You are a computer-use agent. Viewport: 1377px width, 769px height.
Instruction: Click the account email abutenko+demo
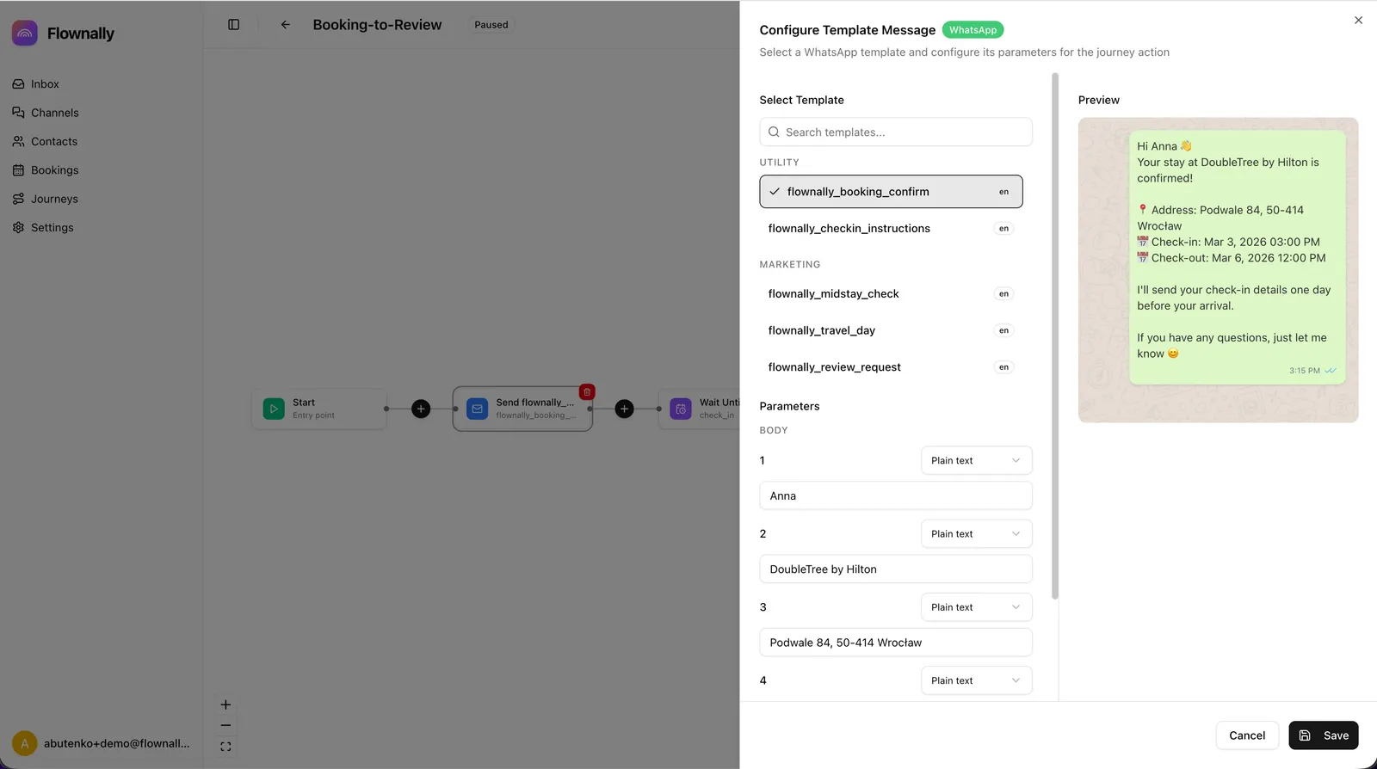[x=117, y=743]
